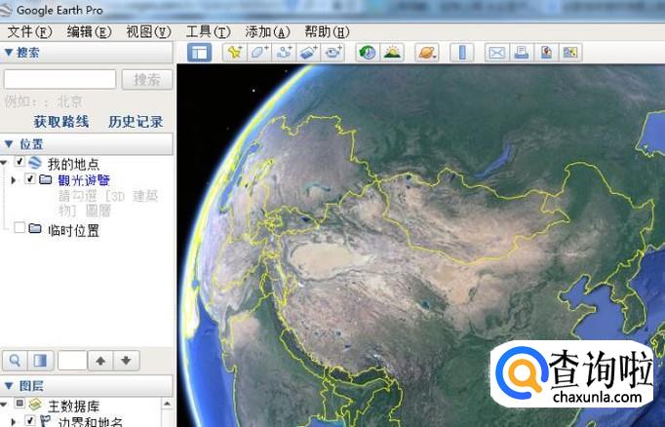The height and width of the screenshot is (427, 665).
Task: Collapse the 我的地点 tree node
Action: click(4, 163)
